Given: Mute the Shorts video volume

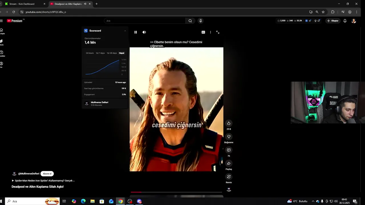Looking at the screenshot, I should pos(144,32).
